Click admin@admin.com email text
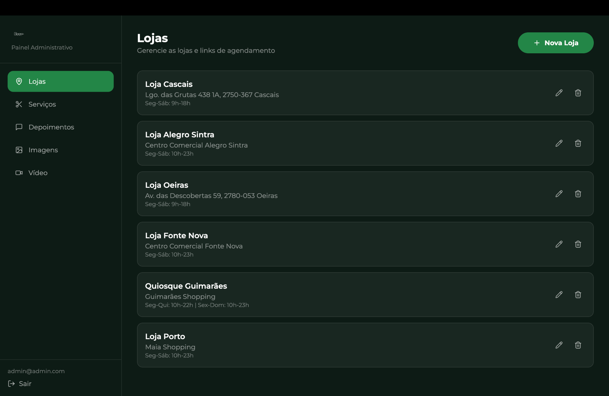The image size is (609, 396). (36, 371)
